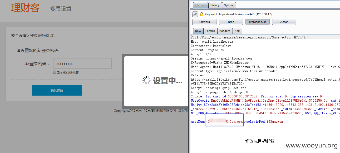Open the Action menu button
Screen dimensions: 340x153
[284, 22]
